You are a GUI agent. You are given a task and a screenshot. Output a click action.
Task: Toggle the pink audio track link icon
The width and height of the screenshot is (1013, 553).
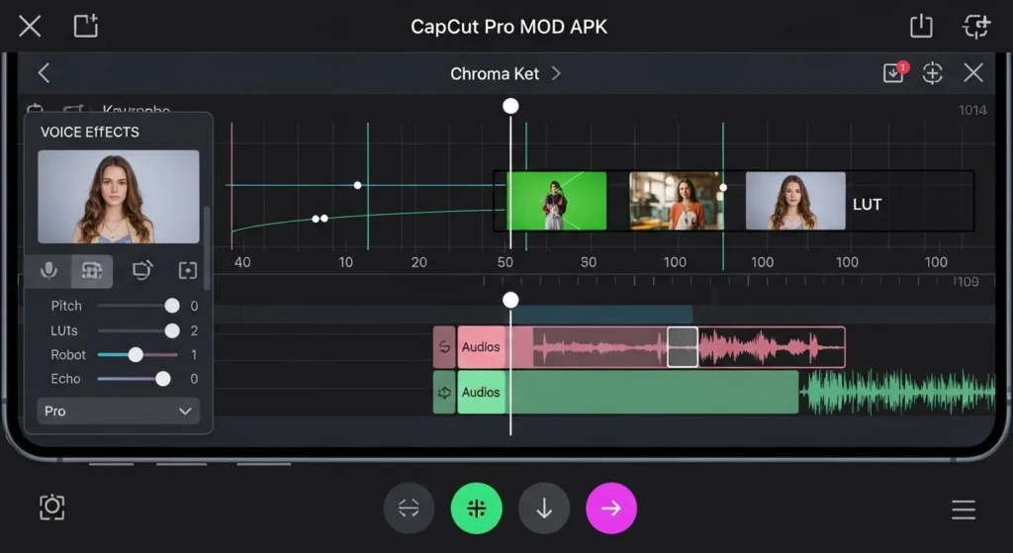444,347
